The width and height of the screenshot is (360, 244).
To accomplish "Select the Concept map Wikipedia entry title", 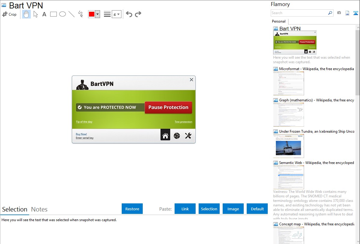I will [x=317, y=224].
